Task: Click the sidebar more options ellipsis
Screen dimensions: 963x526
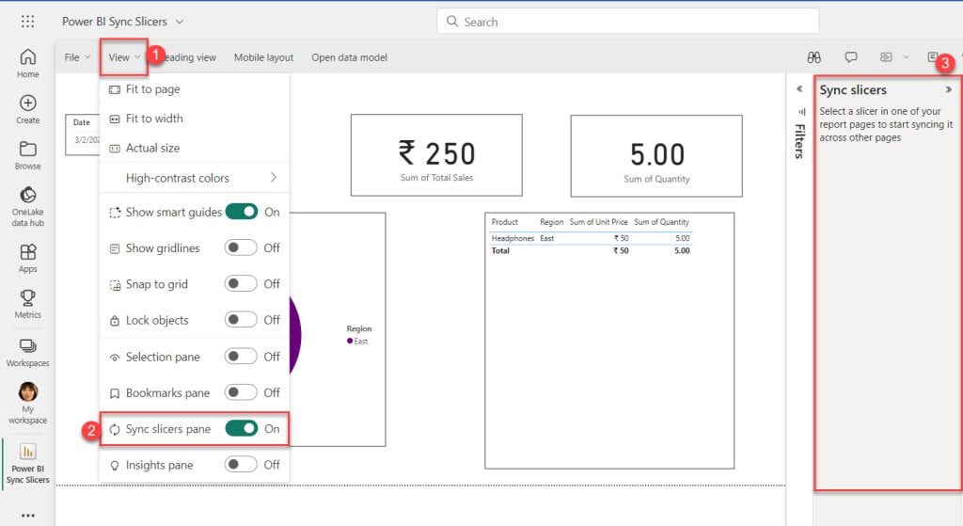Action: tap(27, 515)
